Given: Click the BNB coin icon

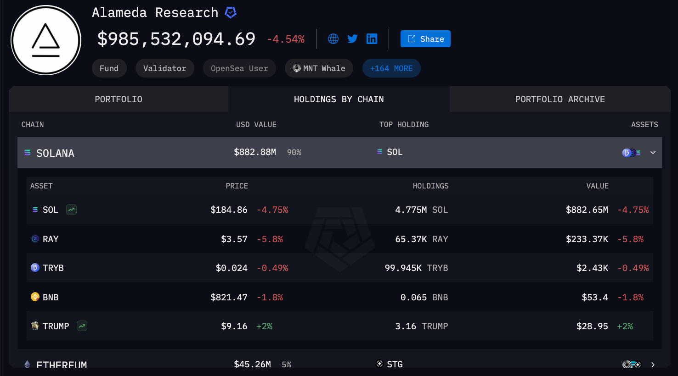Looking at the screenshot, I should click(x=35, y=297).
